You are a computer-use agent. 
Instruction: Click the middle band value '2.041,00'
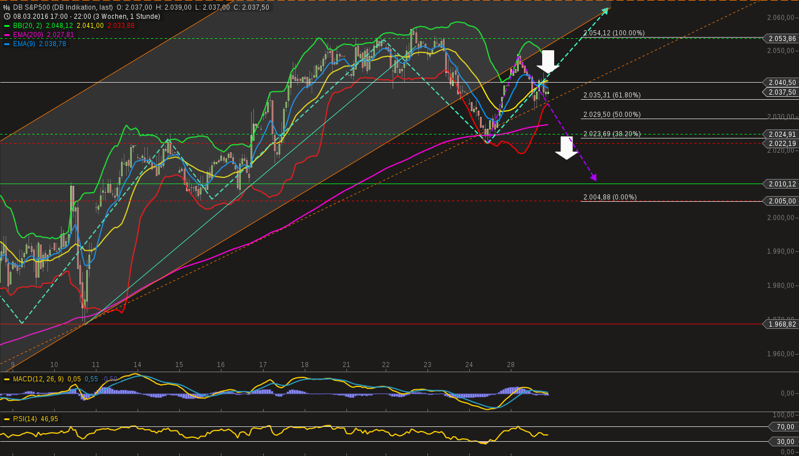pos(90,26)
